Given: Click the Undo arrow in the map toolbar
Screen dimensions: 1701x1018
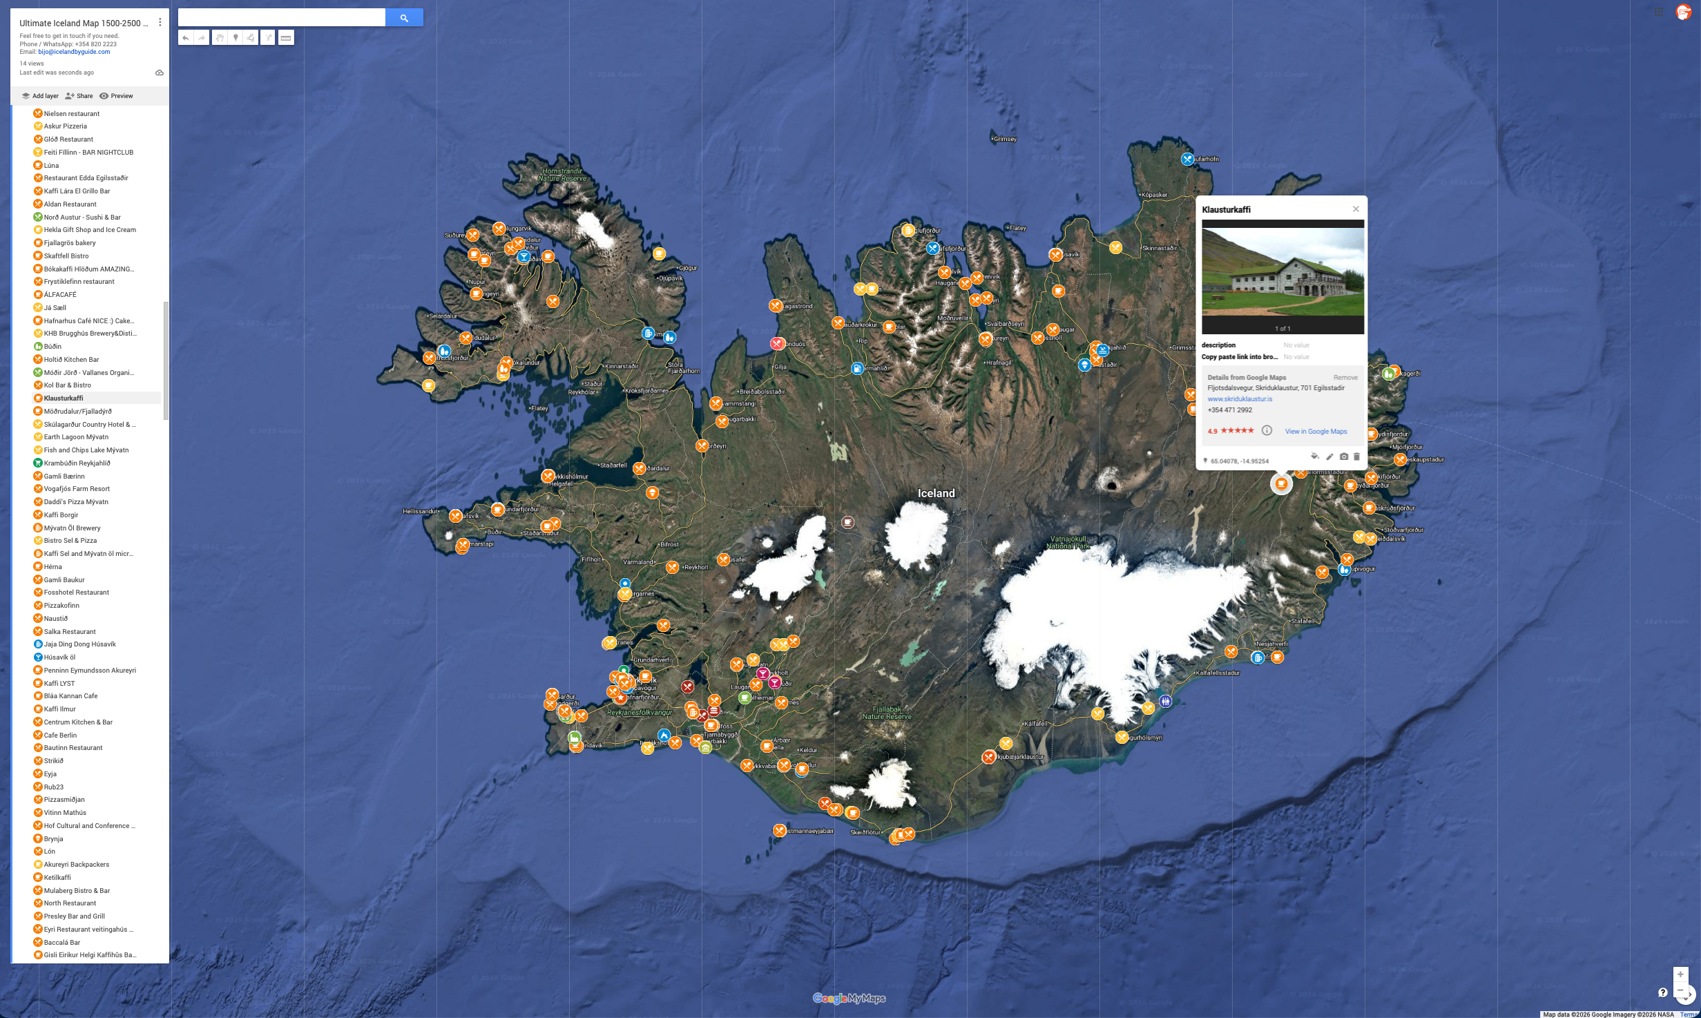Looking at the screenshot, I should pos(186,38).
